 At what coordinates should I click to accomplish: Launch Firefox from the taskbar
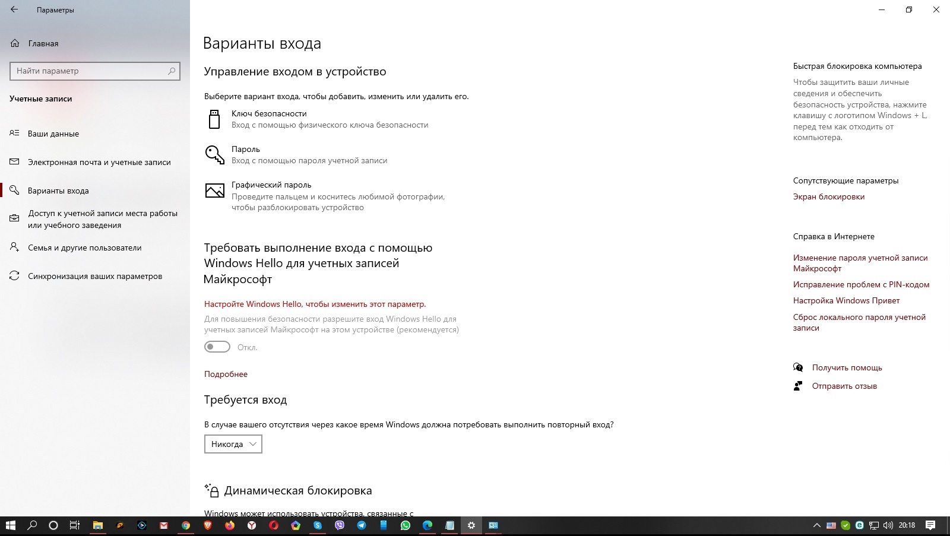[x=230, y=525]
